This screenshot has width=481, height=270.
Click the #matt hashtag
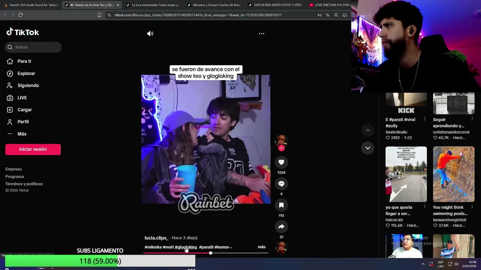(168, 247)
